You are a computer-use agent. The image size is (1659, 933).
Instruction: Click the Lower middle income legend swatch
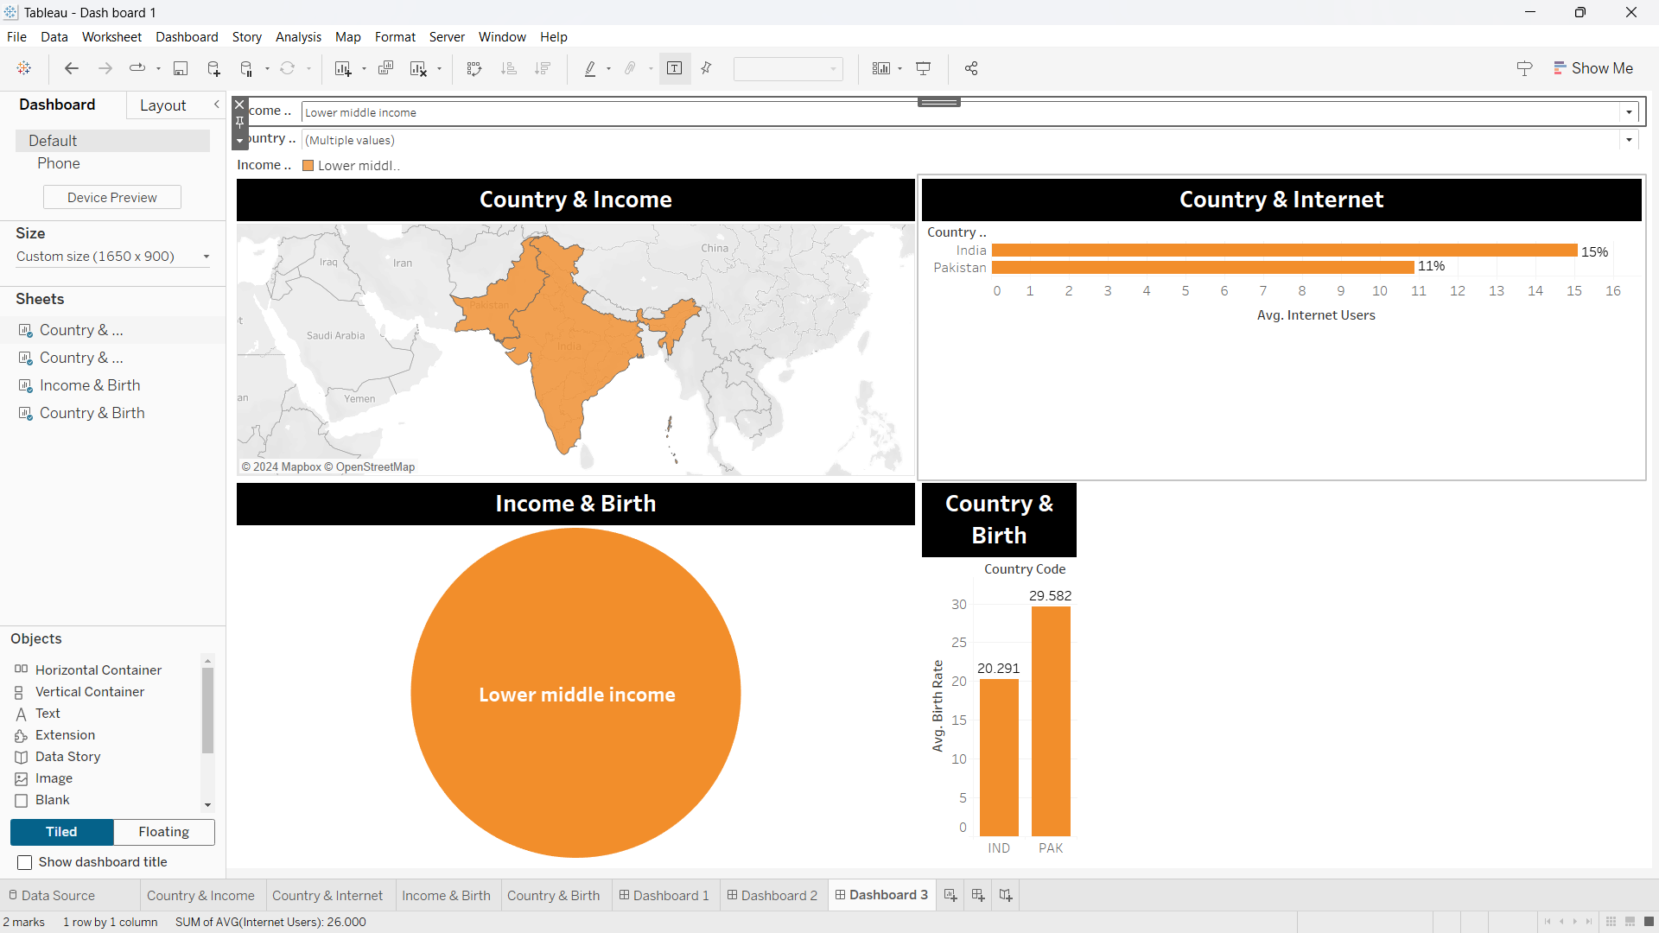(308, 166)
